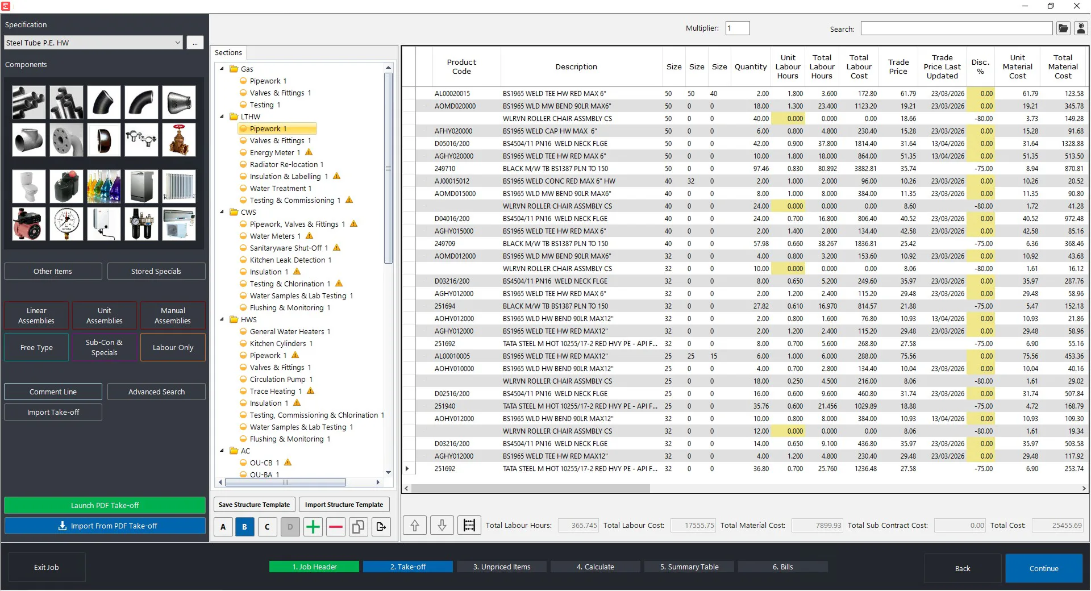Collapse the AC section folder
The image size is (1091, 591).
[222, 451]
